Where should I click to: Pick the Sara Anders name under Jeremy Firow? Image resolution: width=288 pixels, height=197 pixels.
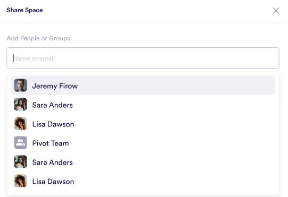(x=53, y=105)
